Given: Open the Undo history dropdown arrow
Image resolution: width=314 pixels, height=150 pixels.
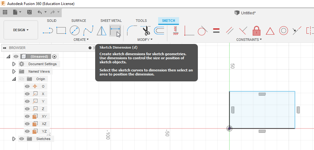Looking at the screenshot, I should click(45, 12).
